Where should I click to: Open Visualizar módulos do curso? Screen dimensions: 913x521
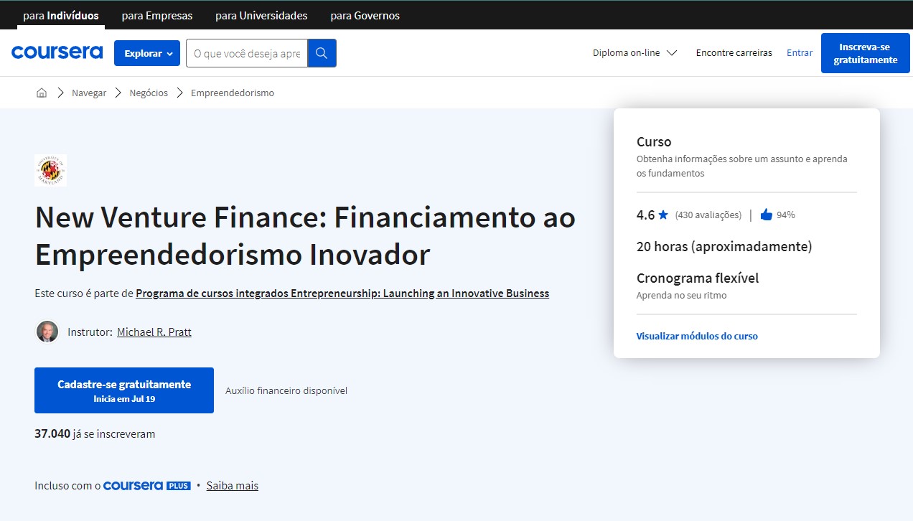697,336
